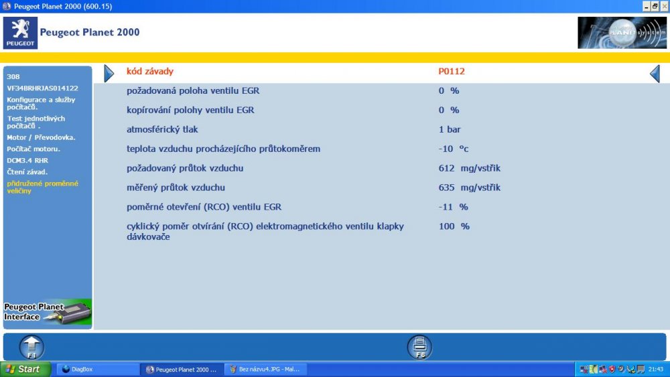Select 'požadovaná poloha ventilu EGR' row
This screenshot has width=670, height=377.
tap(193, 91)
